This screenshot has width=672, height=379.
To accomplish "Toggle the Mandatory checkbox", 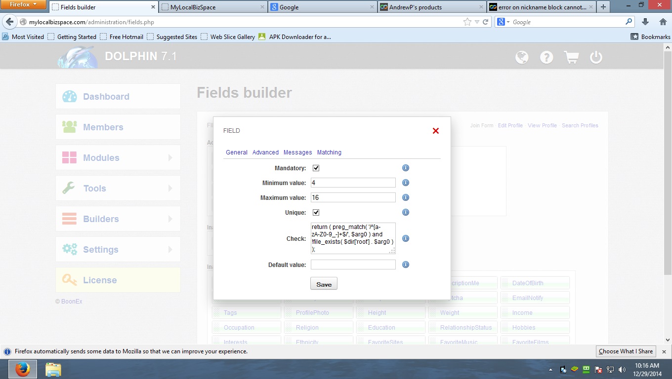I will tap(316, 168).
